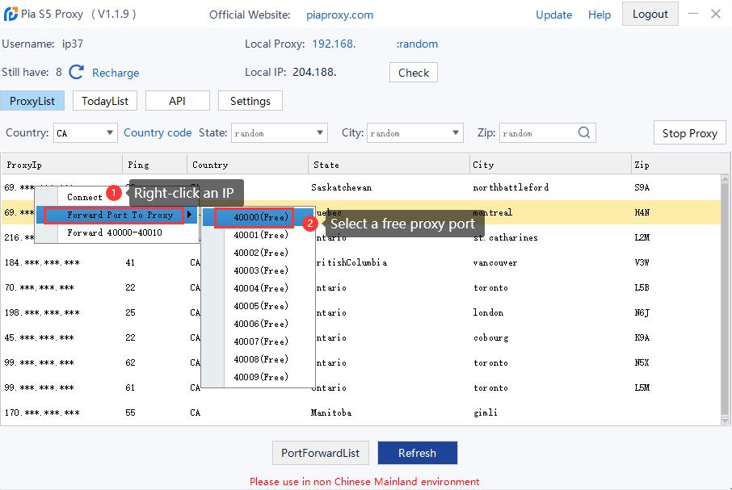Click the Manitoba state cell

pyautogui.click(x=331, y=413)
